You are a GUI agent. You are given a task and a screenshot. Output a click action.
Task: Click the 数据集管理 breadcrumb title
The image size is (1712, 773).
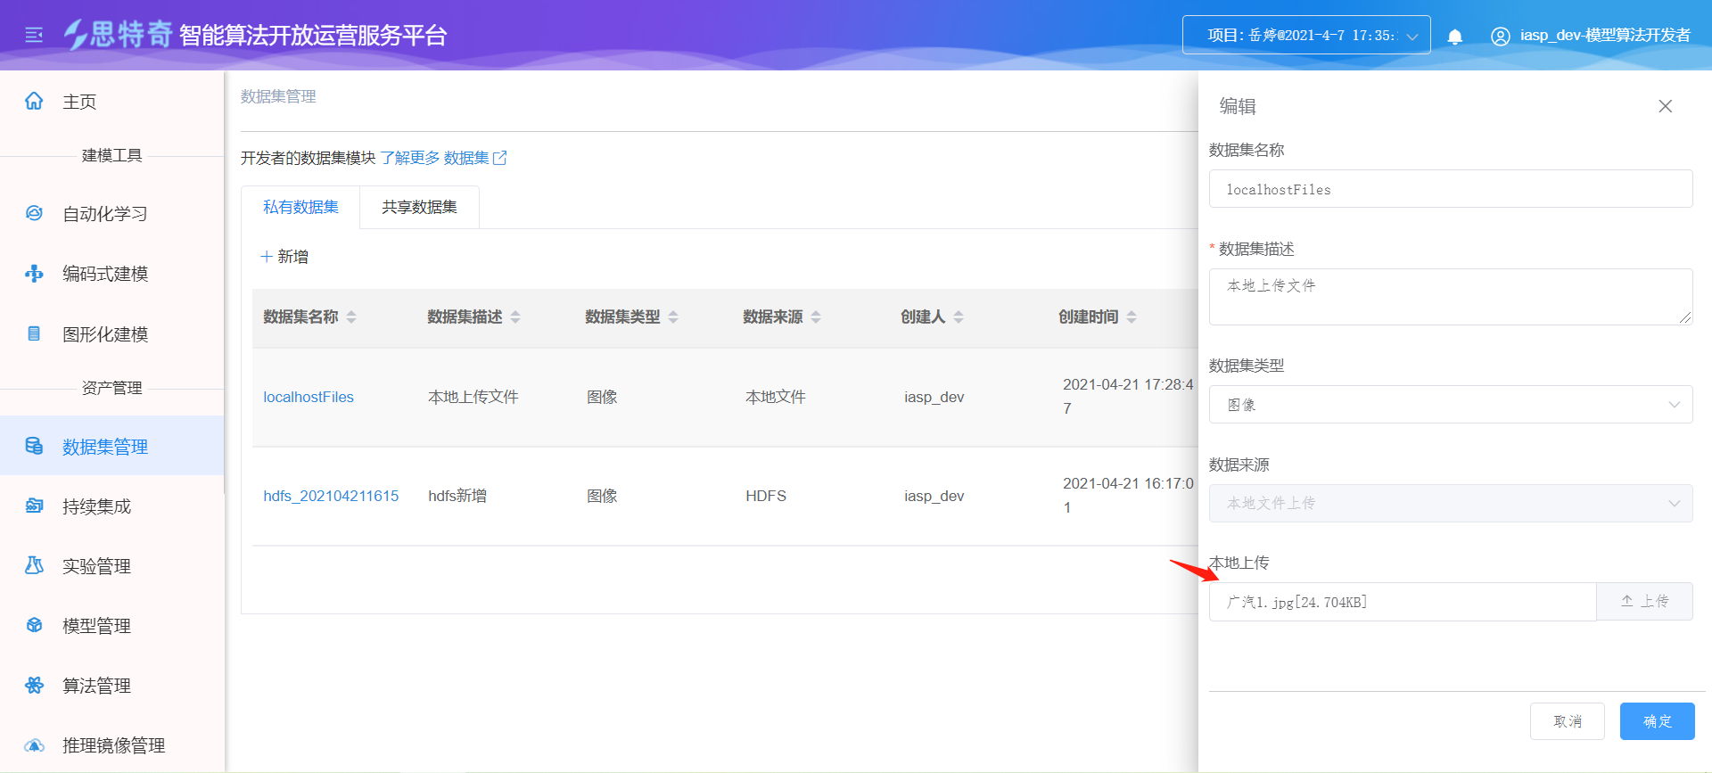(x=278, y=96)
